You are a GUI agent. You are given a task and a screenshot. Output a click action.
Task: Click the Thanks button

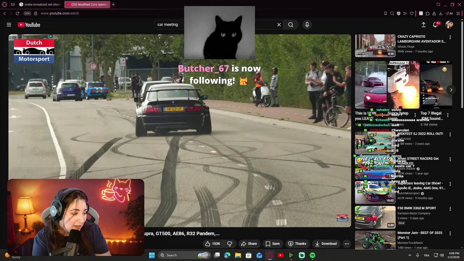(x=297, y=244)
